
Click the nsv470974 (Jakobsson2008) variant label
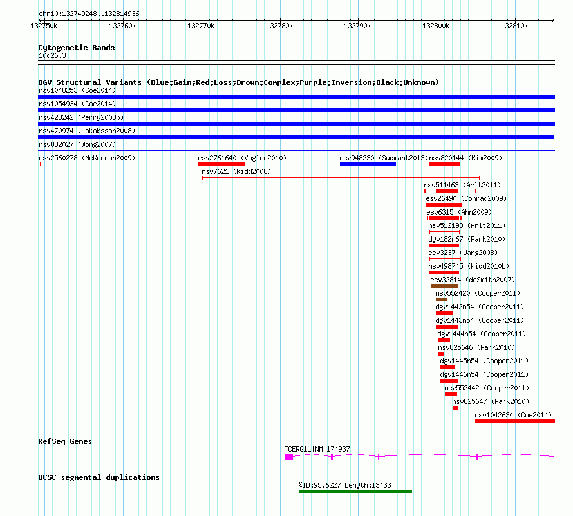click(87, 131)
